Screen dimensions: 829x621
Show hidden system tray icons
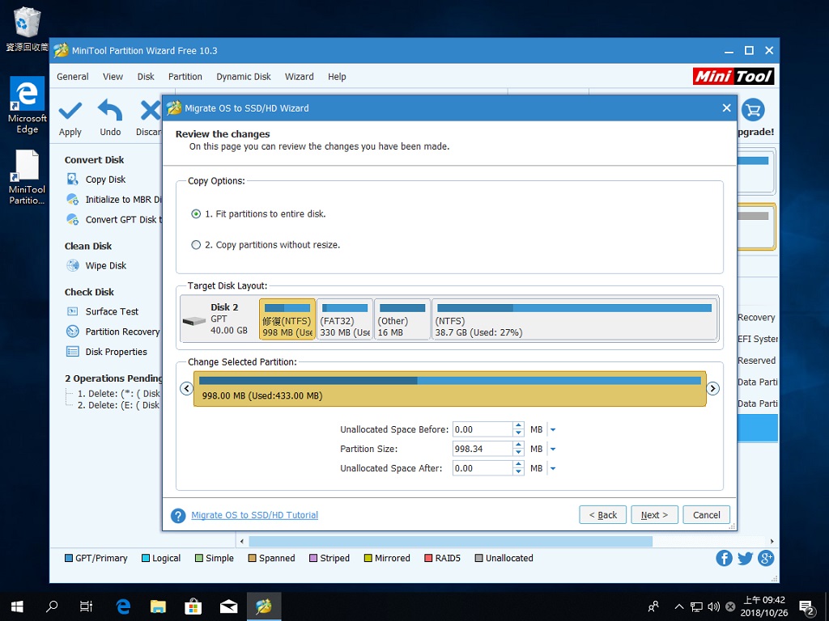(x=679, y=606)
